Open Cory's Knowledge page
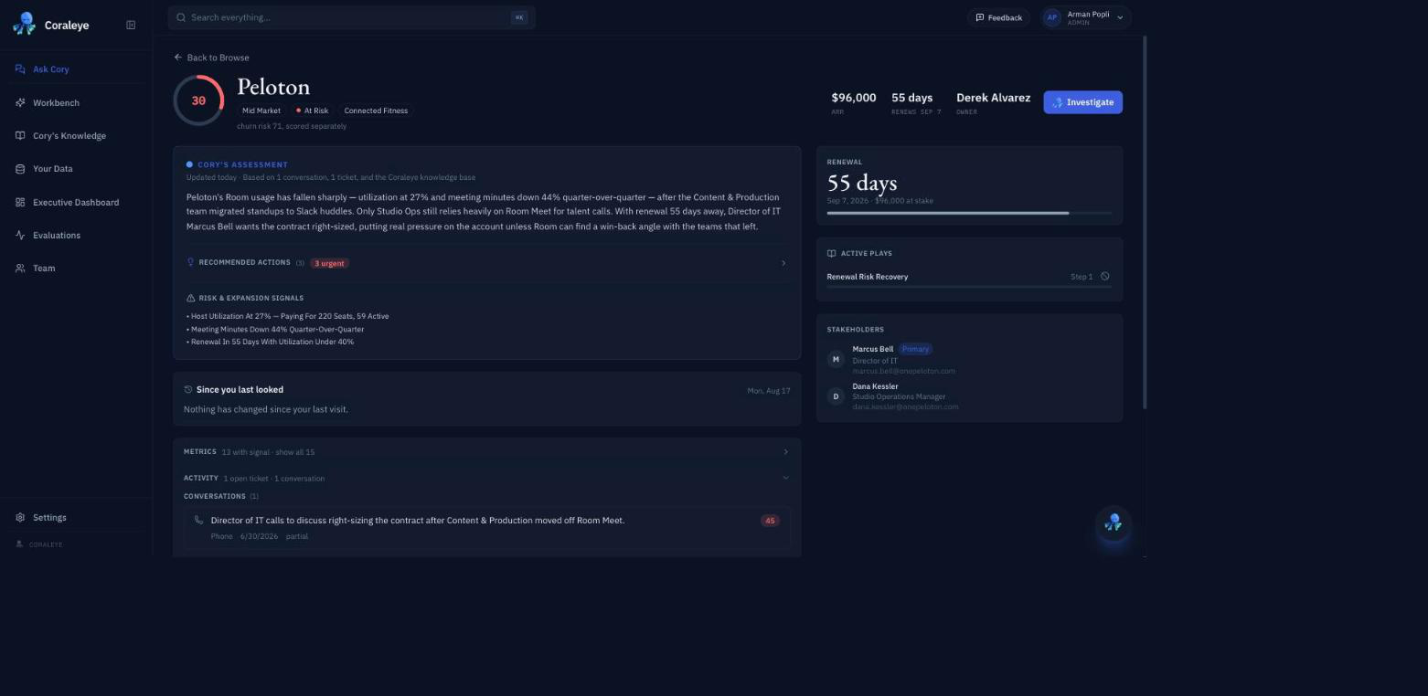This screenshot has width=1428, height=696. click(x=76, y=136)
